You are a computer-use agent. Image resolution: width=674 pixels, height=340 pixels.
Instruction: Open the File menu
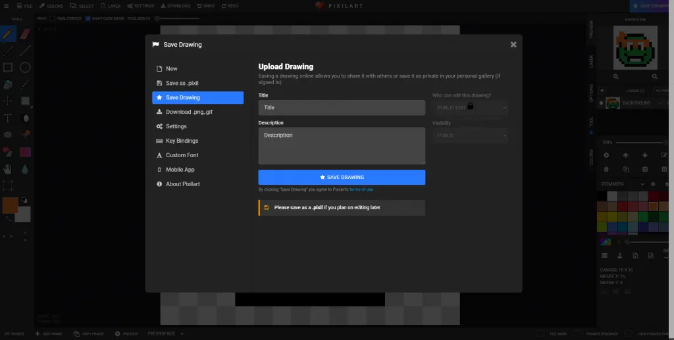(24, 6)
